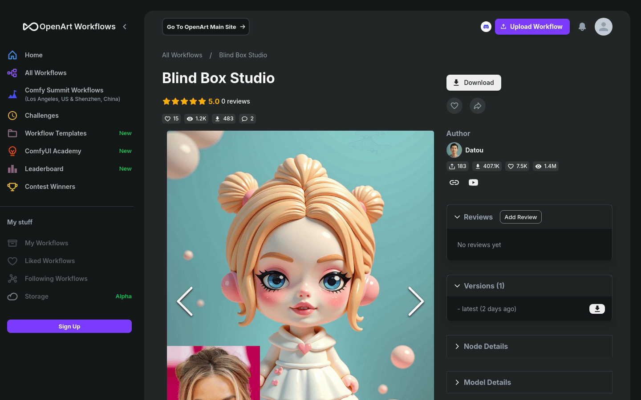Image resolution: width=641 pixels, height=400 pixels.
Task: Open Home in the sidebar
Action: tap(34, 55)
